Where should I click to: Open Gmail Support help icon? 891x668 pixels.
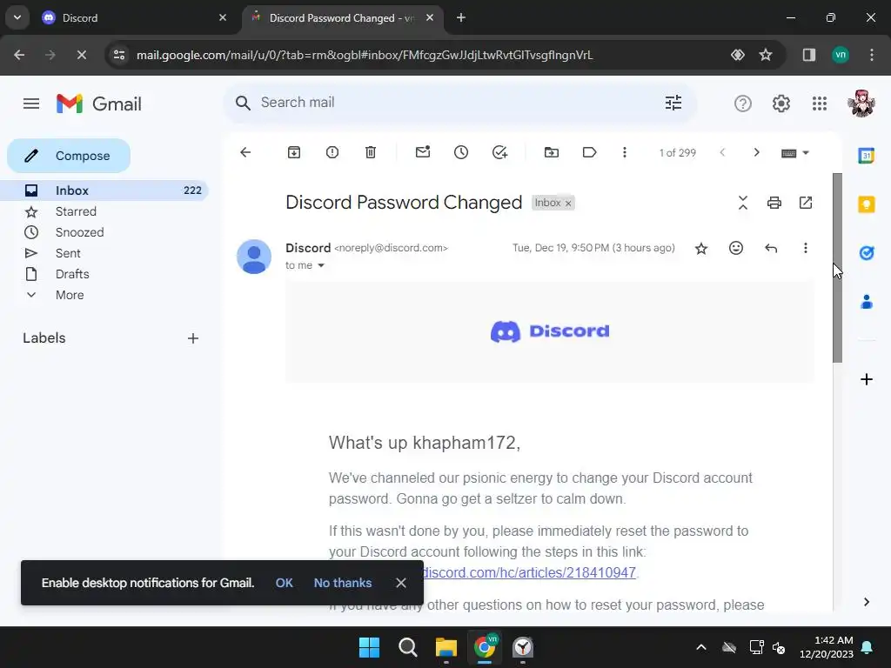pos(743,104)
